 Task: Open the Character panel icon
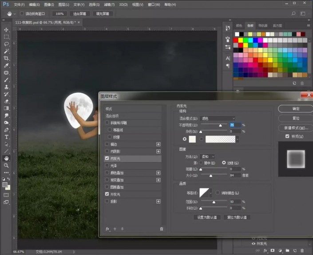228,58
